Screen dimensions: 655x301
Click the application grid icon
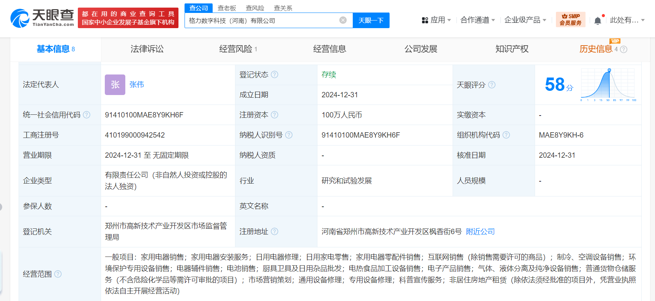point(425,20)
